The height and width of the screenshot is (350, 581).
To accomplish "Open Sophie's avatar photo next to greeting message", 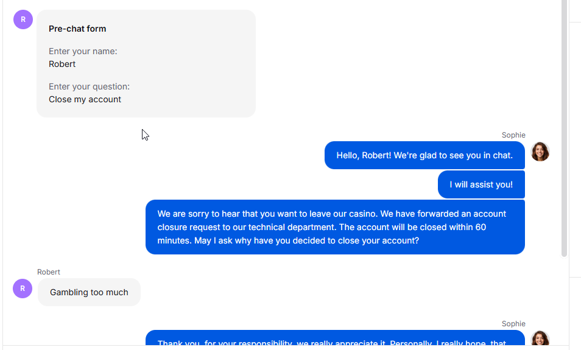I will (x=540, y=152).
